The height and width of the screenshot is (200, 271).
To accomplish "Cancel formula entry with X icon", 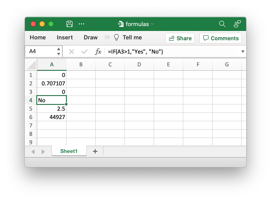I will pyautogui.click(x=71, y=51).
